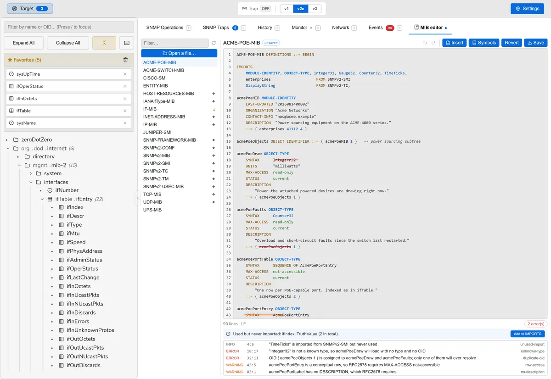
Task: Click the Collapse All button
Action: click(68, 43)
